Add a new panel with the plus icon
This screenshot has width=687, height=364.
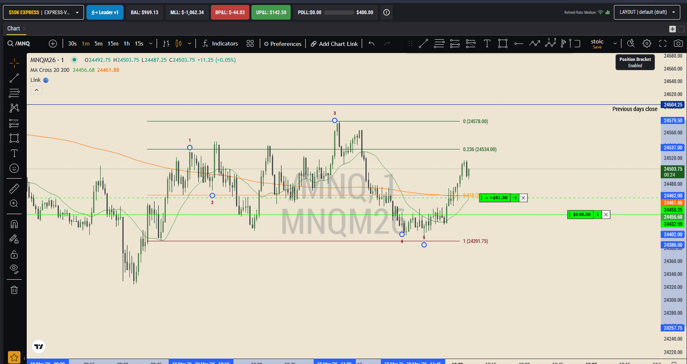(x=672, y=29)
